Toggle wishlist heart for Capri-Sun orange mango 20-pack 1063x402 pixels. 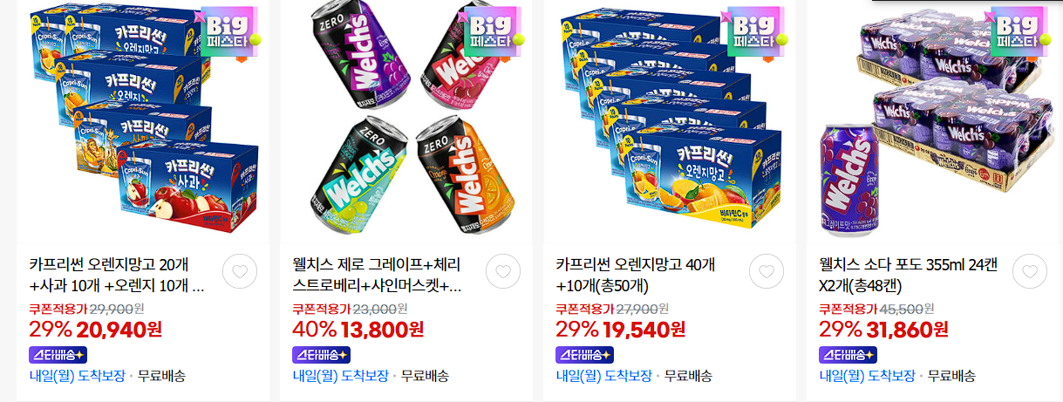point(240,272)
